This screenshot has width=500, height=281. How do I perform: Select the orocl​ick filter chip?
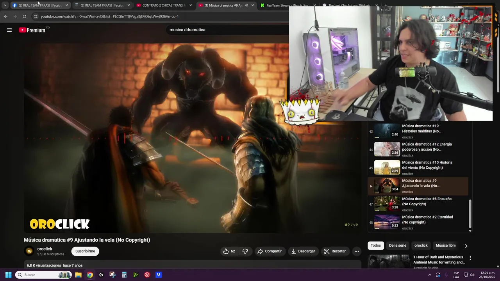point(421,245)
